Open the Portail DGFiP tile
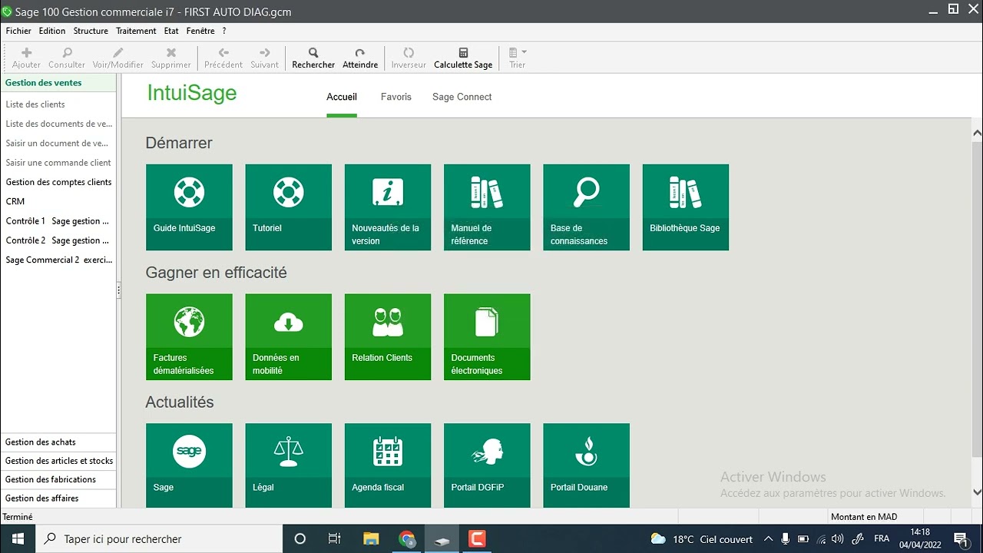The height and width of the screenshot is (553, 983). (x=487, y=465)
